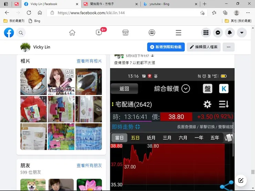
Task: Click the site lock info icon
Action: pos(52,13)
